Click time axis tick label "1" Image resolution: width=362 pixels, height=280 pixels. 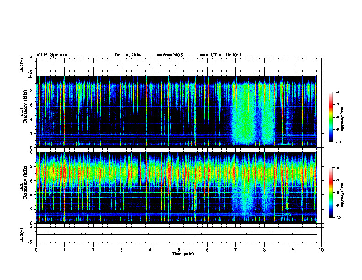(64, 250)
